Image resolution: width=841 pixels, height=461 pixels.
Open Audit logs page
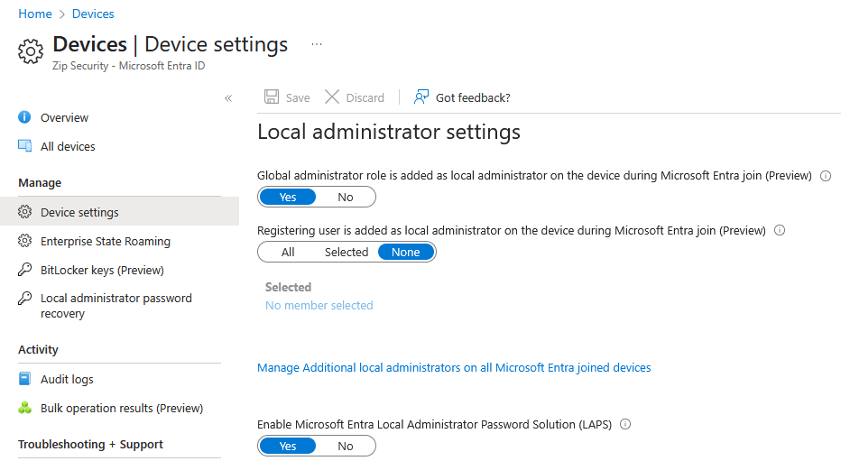(67, 380)
